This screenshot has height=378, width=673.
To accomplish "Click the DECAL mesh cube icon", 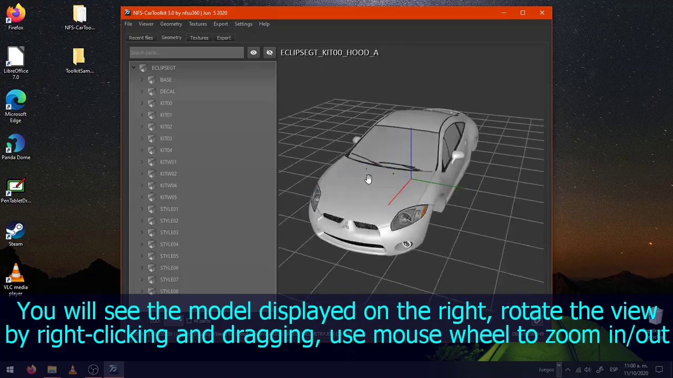I will (151, 91).
